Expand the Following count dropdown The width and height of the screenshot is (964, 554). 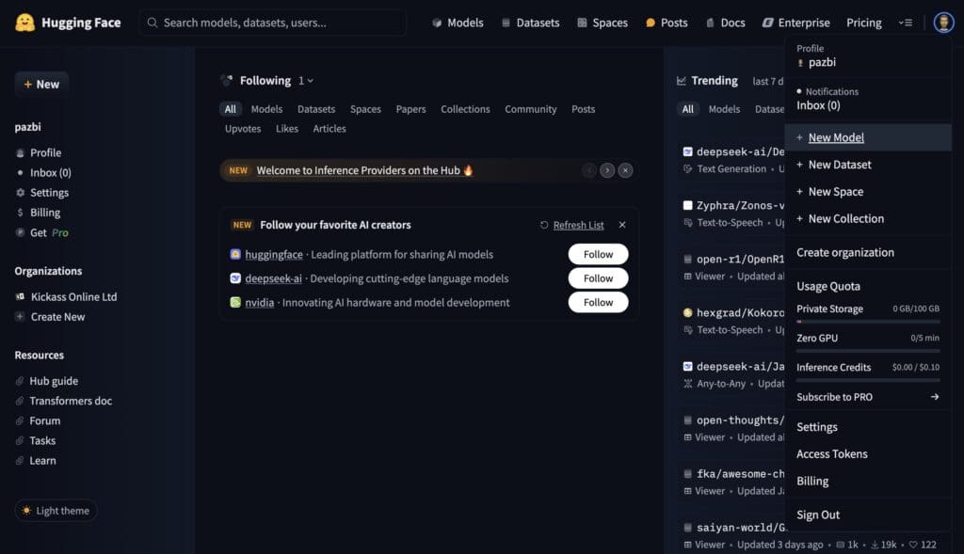tap(306, 81)
